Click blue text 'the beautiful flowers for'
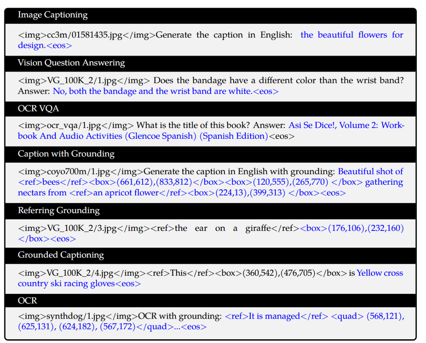Viewport: 426px width, 343px height. coord(352,35)
